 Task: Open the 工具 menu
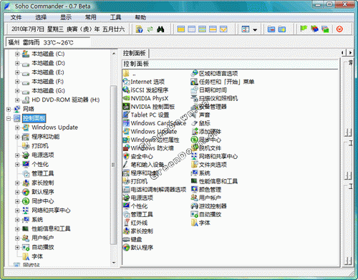[115, 17]
